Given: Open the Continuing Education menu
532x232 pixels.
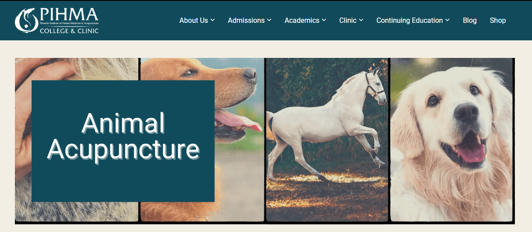Looking at the screenshot, I should [413, 20].
